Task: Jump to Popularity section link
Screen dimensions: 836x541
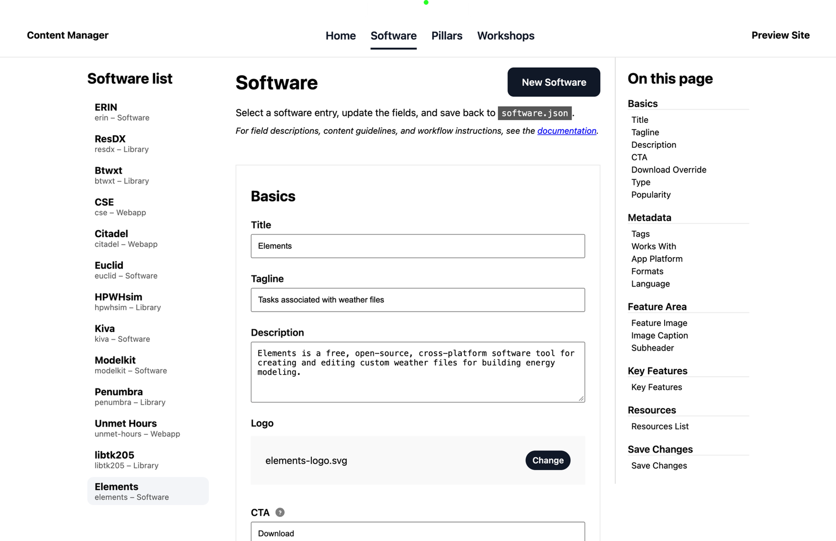Action: 651,194
